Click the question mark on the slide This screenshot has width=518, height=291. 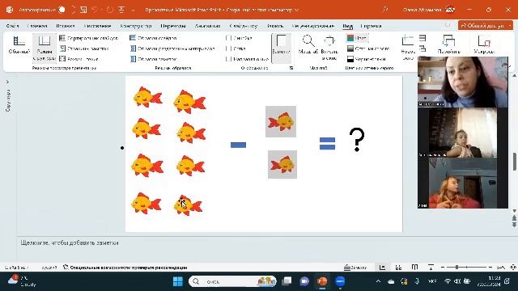tap(357, 140)
